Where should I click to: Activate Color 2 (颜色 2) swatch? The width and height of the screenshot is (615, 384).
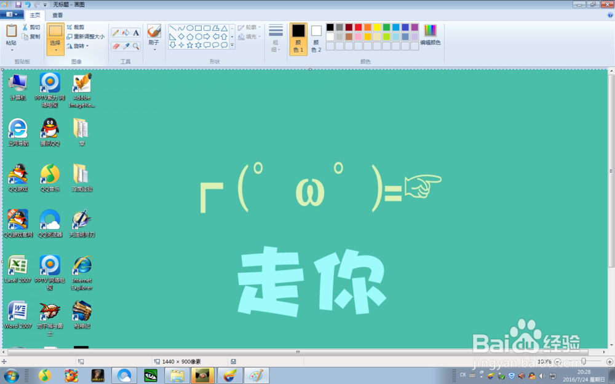(316, 38)
